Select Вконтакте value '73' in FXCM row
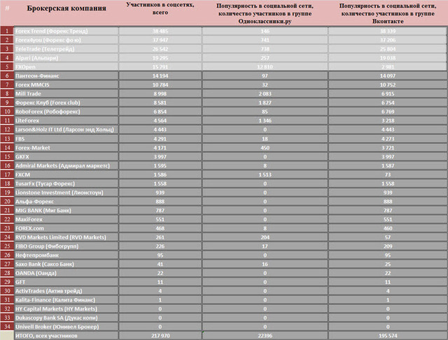The height and width of the screenshot is (340, 448). click(388, 174)
